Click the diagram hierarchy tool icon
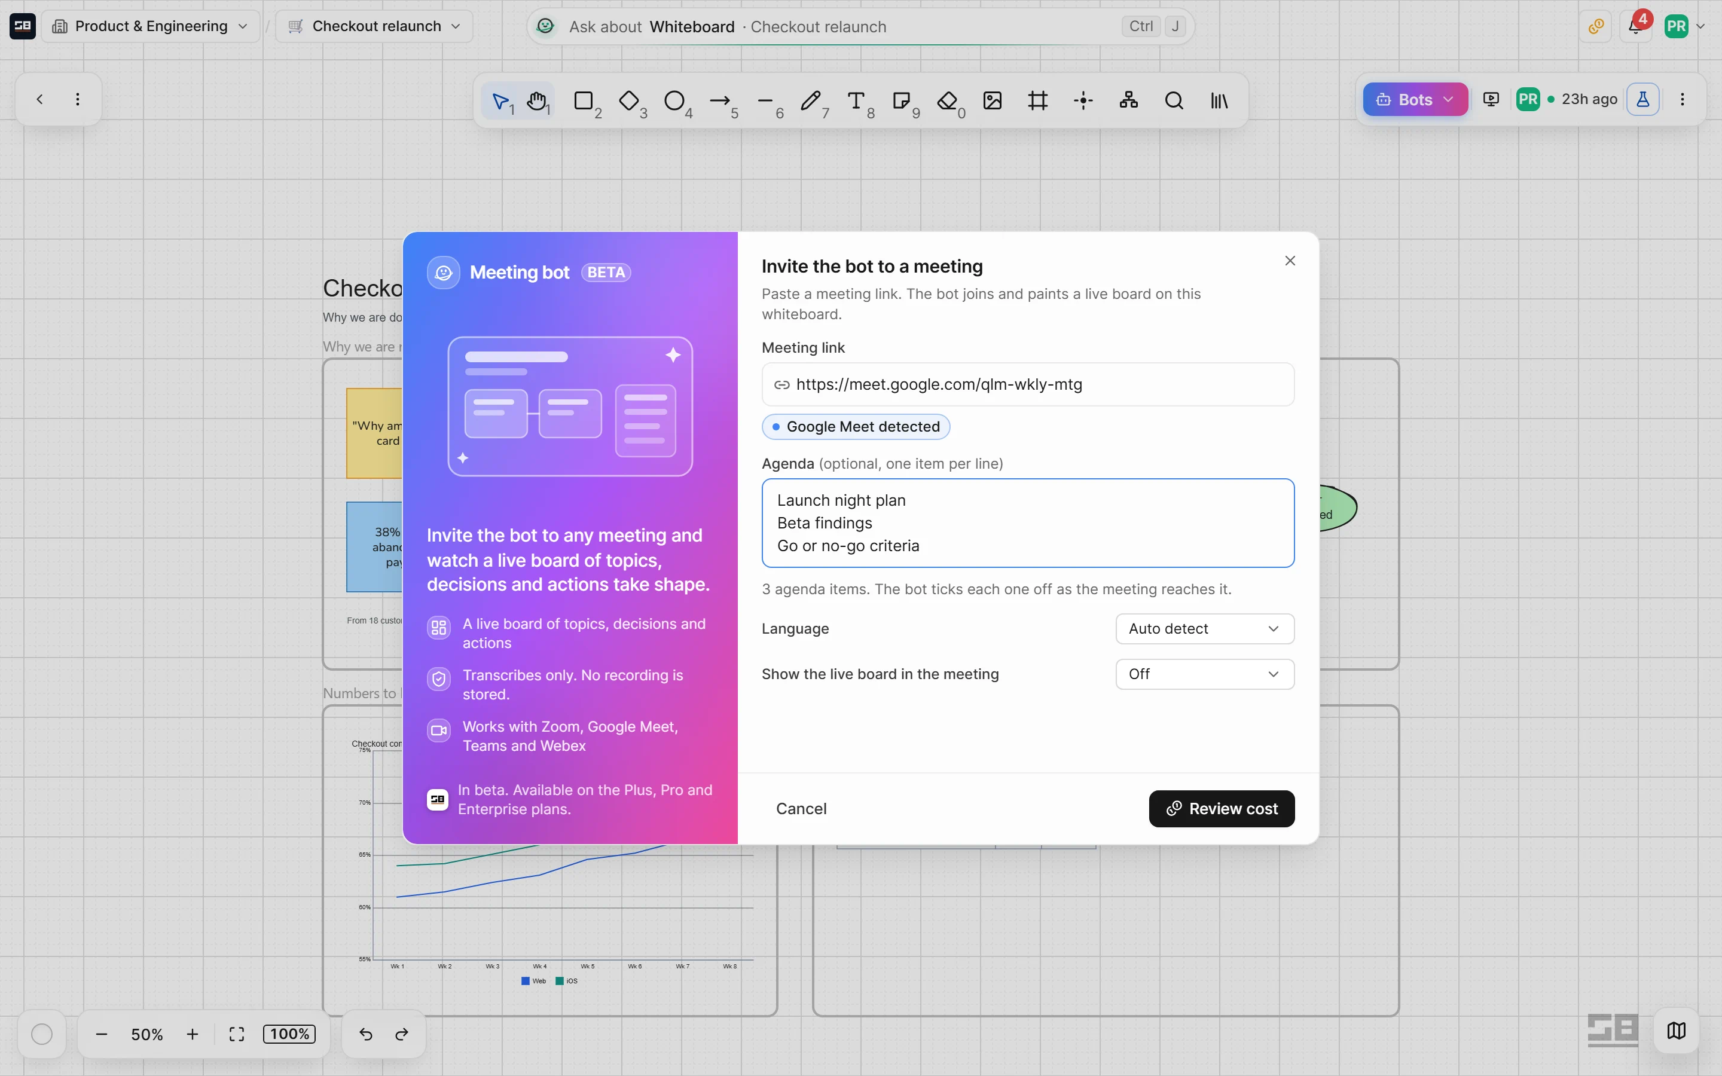The image size is (1722, 1076). coord(1129,100)
